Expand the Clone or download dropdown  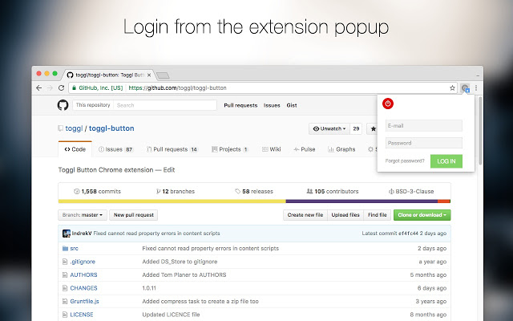click(x=422, y=215)
